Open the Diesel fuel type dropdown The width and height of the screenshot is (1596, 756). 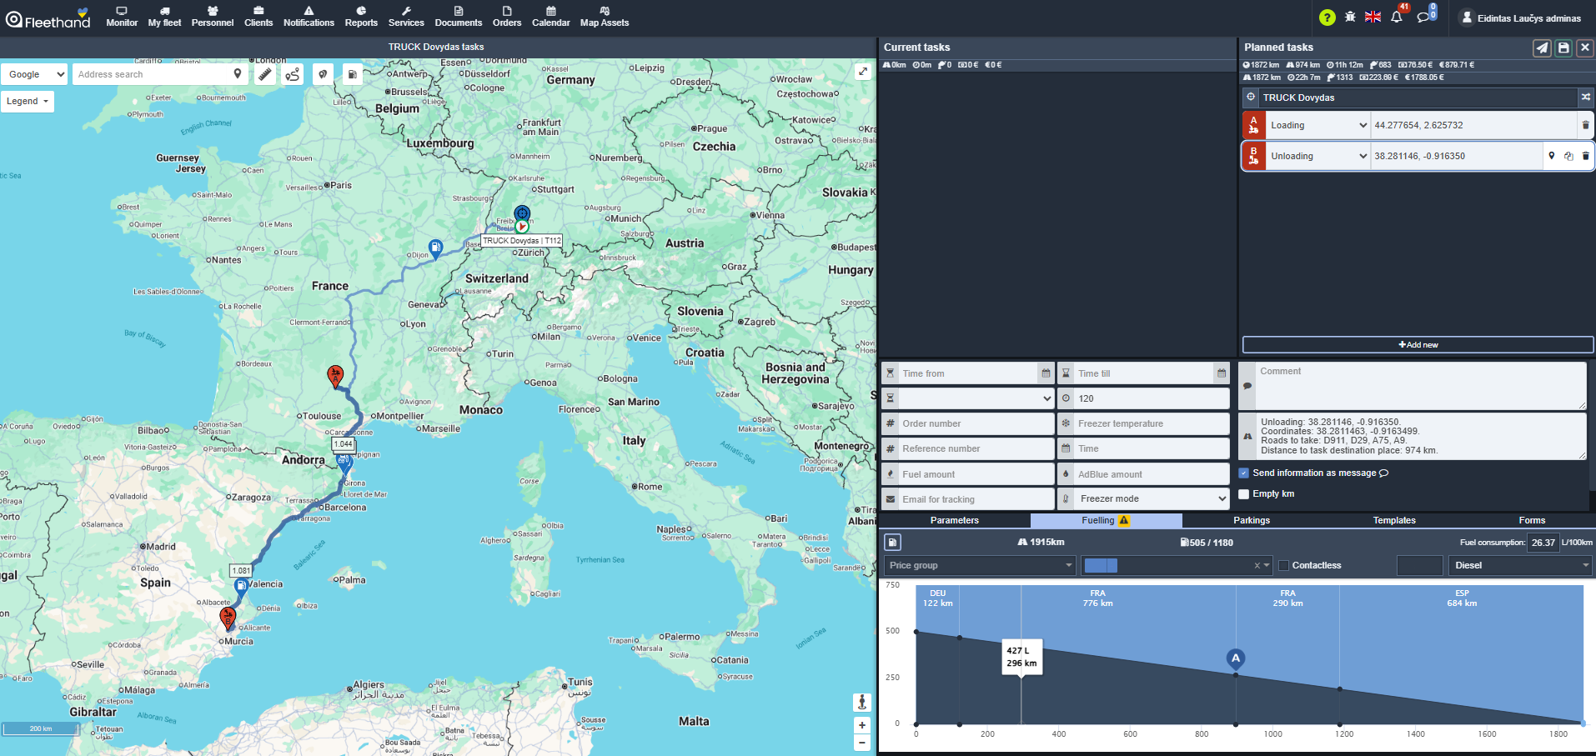coord(1520,566)
